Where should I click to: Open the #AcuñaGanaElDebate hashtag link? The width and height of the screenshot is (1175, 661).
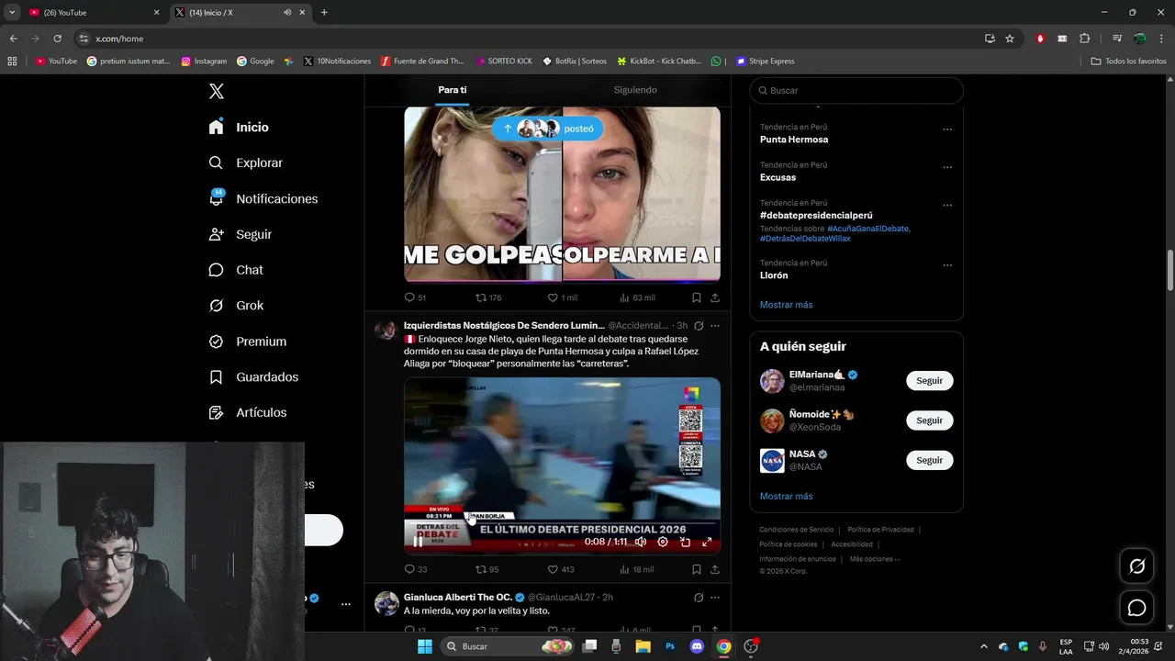coord(868,229)
